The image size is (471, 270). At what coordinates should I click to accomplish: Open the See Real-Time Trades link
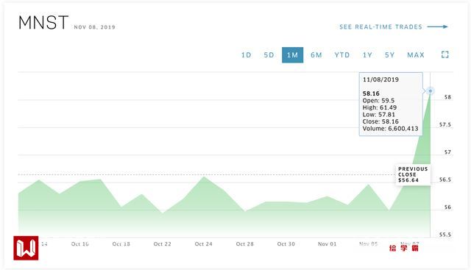[x=380, y=26]
